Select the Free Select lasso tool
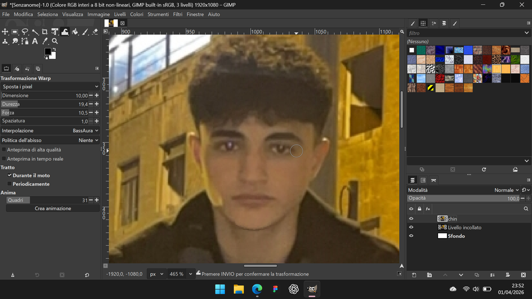 coord(25,32)
